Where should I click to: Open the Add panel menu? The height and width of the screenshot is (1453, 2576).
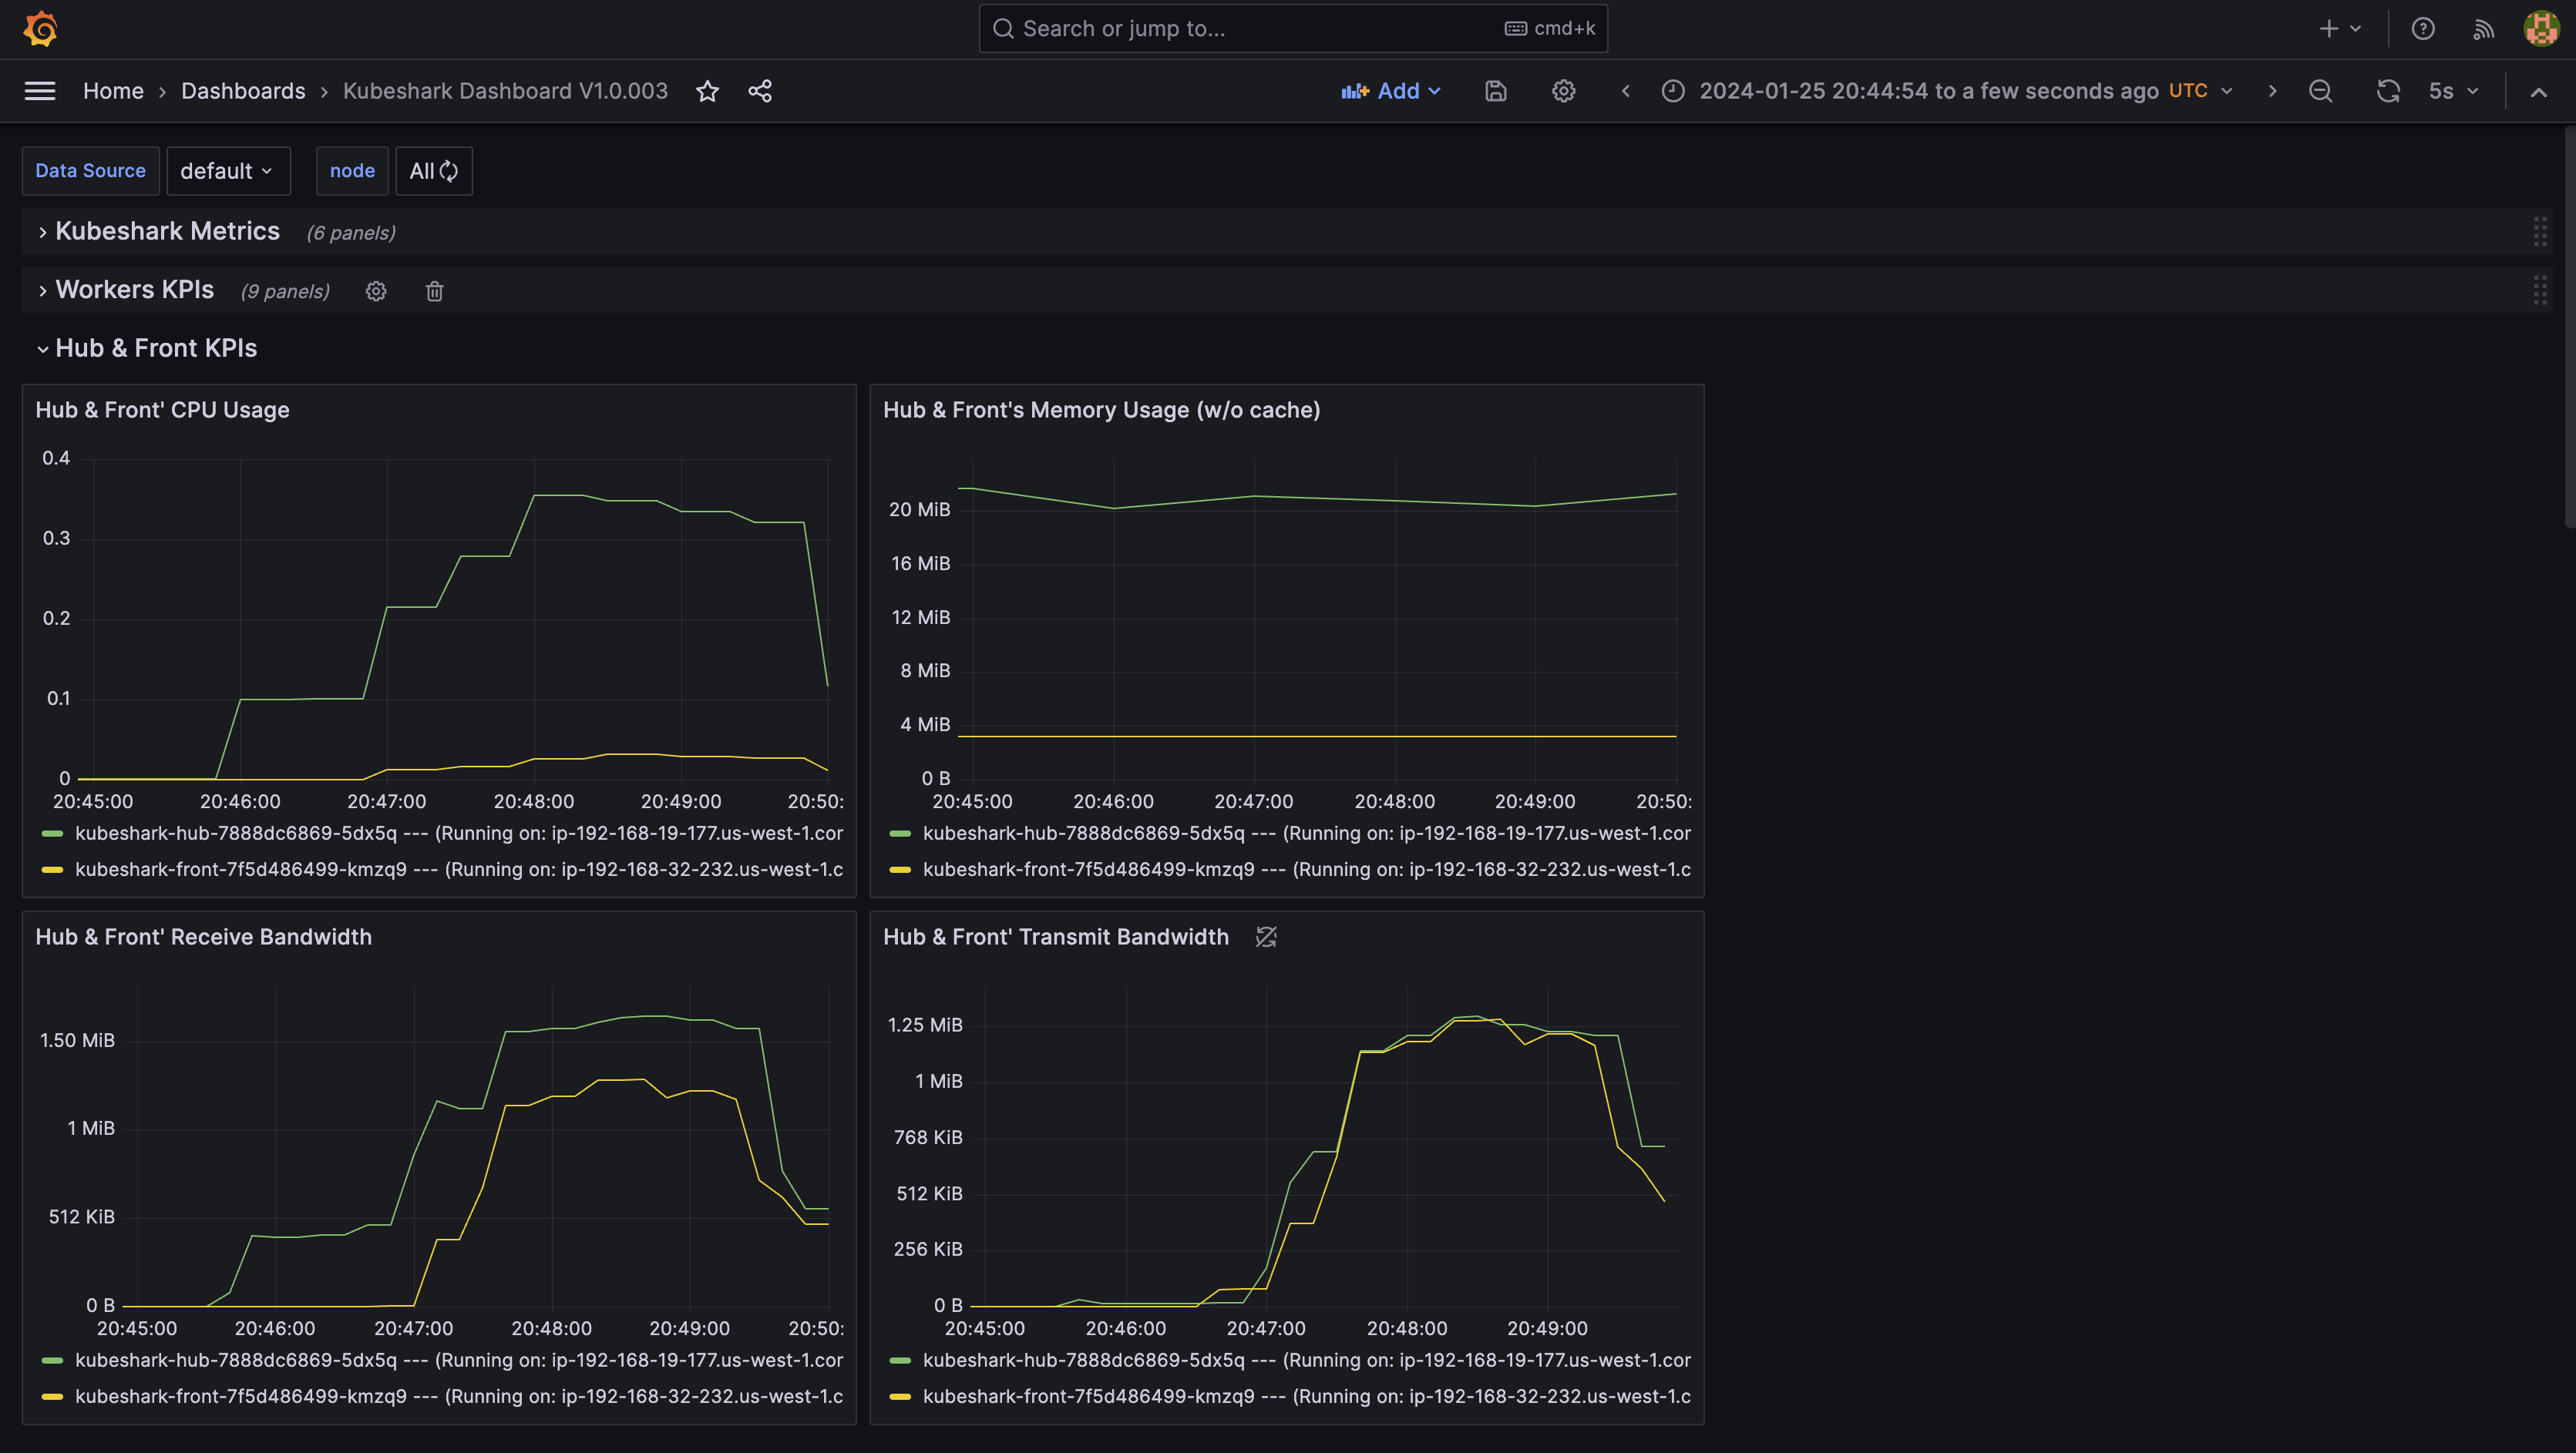1391,91
